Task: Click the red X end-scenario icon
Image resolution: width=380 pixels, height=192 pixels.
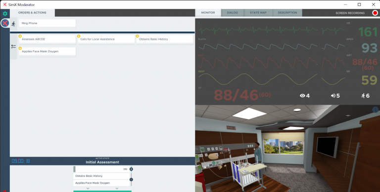Action: tap(5, 23)
